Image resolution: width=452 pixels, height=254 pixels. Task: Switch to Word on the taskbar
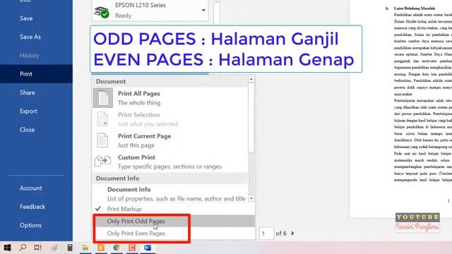[x=148, y=248]
